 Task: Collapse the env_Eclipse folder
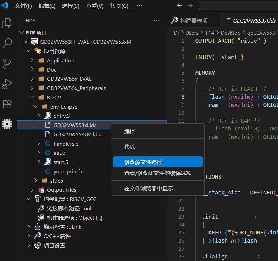point(35,106)
